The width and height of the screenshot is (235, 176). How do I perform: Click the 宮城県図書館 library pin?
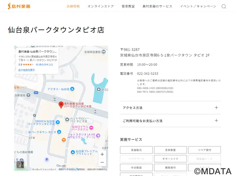104,52
